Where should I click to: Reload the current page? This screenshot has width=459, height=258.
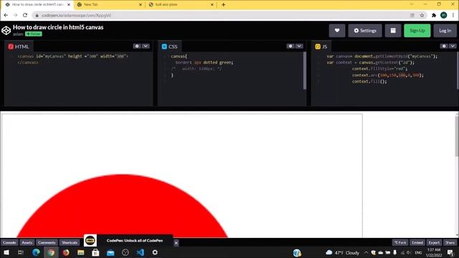(25, 15)
